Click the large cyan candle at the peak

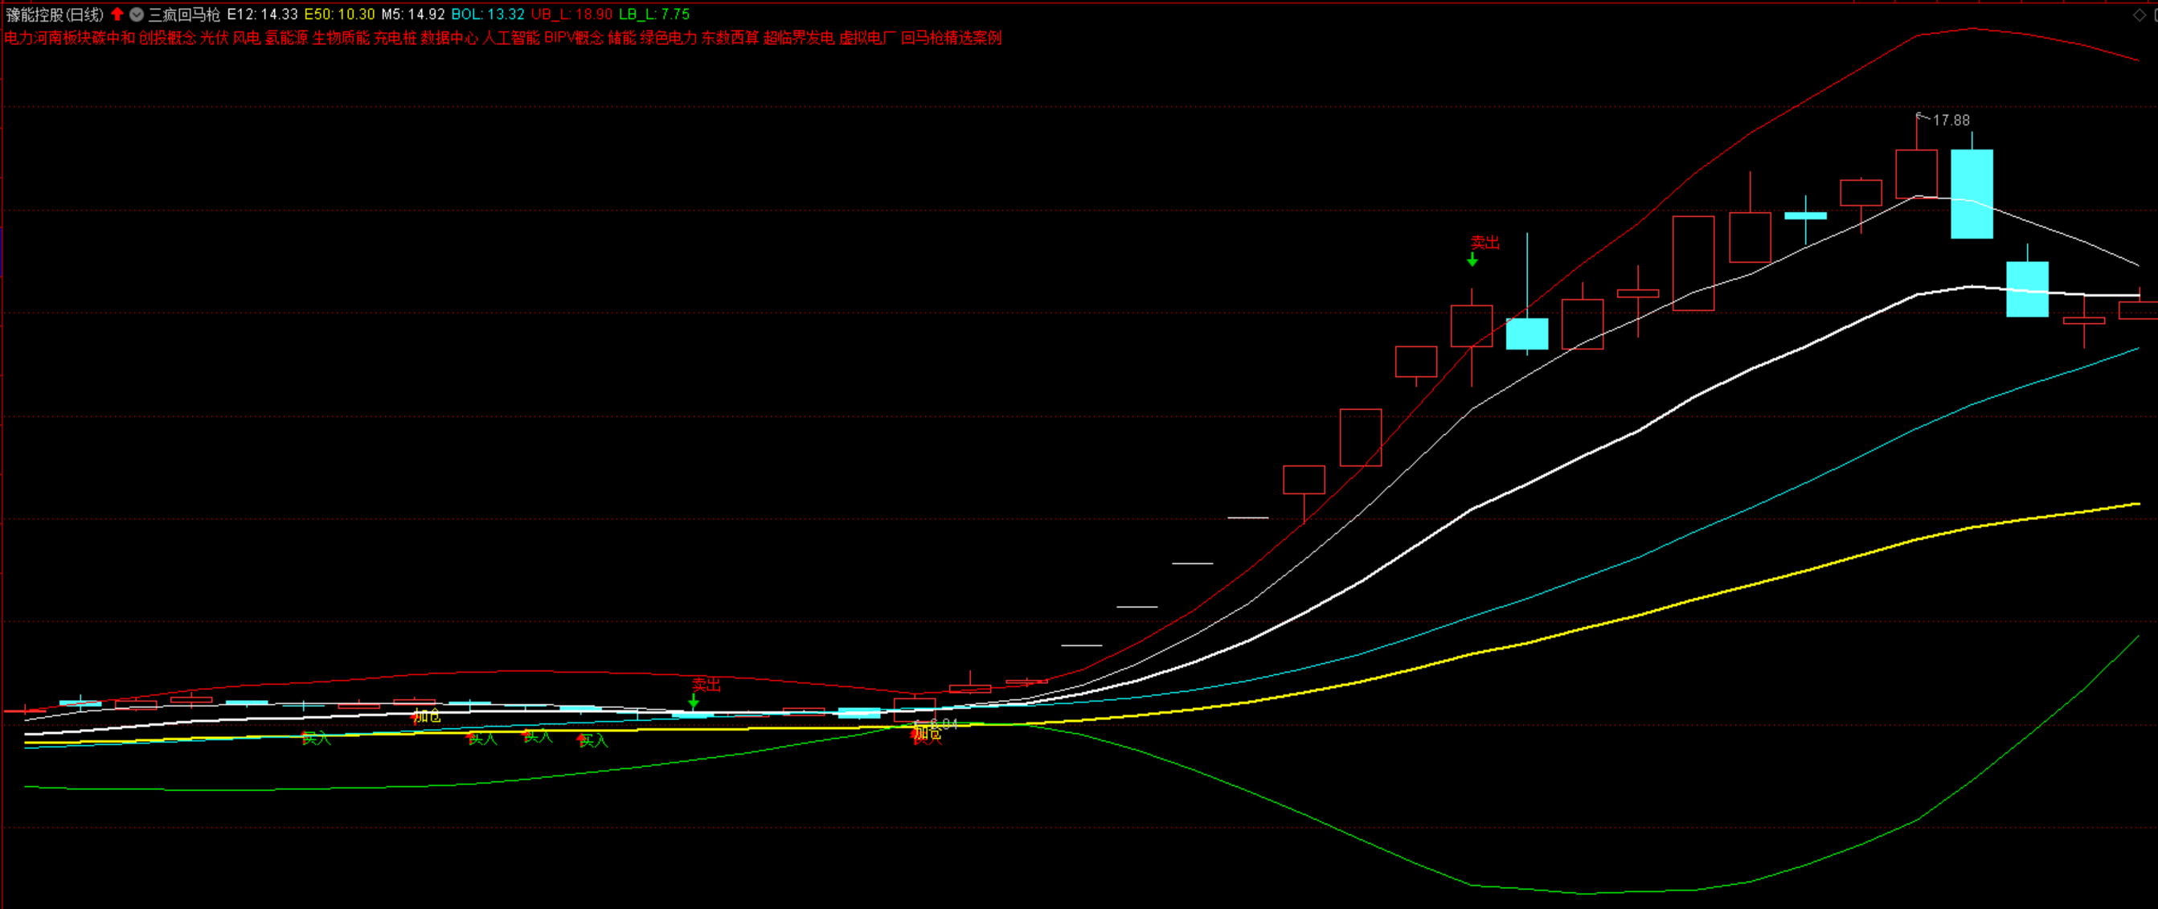tap(1972, 194)
